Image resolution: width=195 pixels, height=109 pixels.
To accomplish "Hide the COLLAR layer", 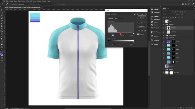I will (x=163, y=58).
